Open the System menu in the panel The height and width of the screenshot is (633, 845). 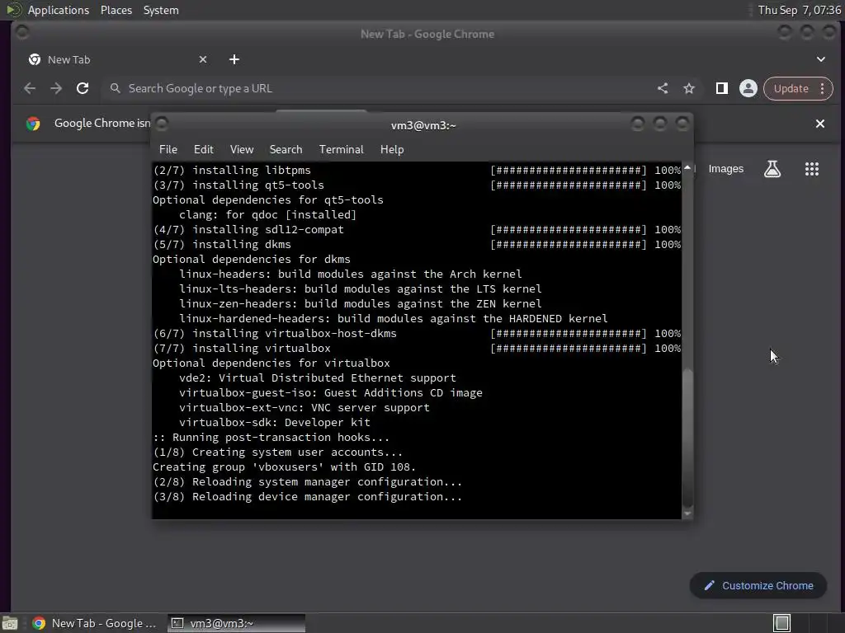161,10
